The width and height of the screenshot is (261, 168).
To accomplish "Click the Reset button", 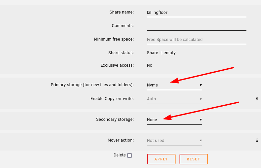I will click(193, 159).
